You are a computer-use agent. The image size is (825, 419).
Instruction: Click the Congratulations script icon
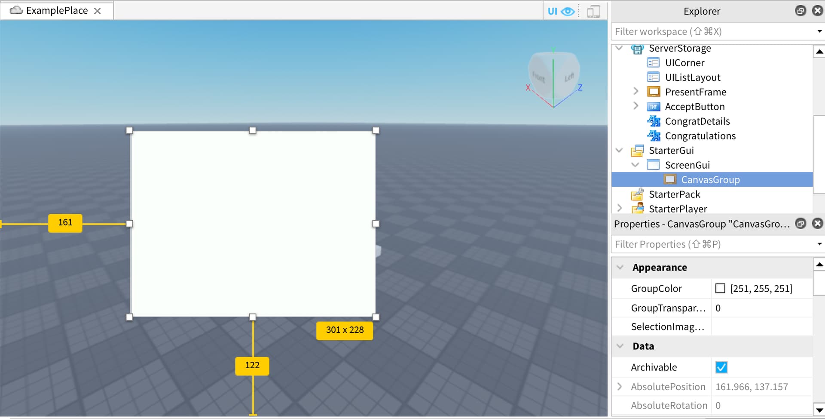click(654, 136)
